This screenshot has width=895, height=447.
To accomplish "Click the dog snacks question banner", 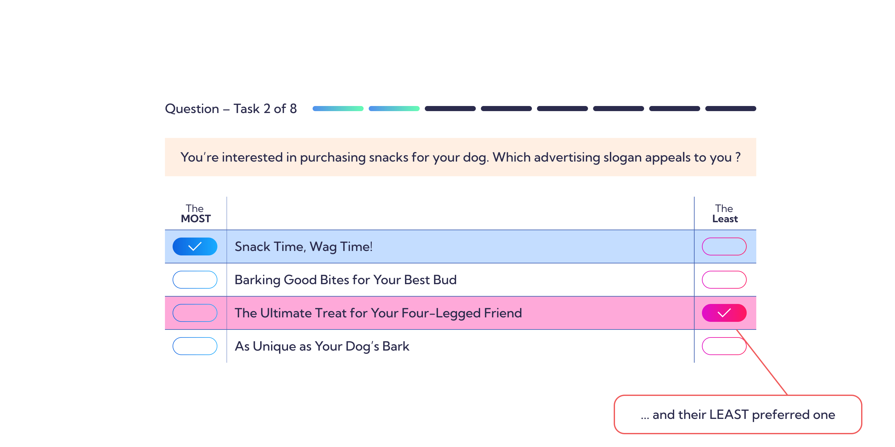I will (x=460, y=157).
